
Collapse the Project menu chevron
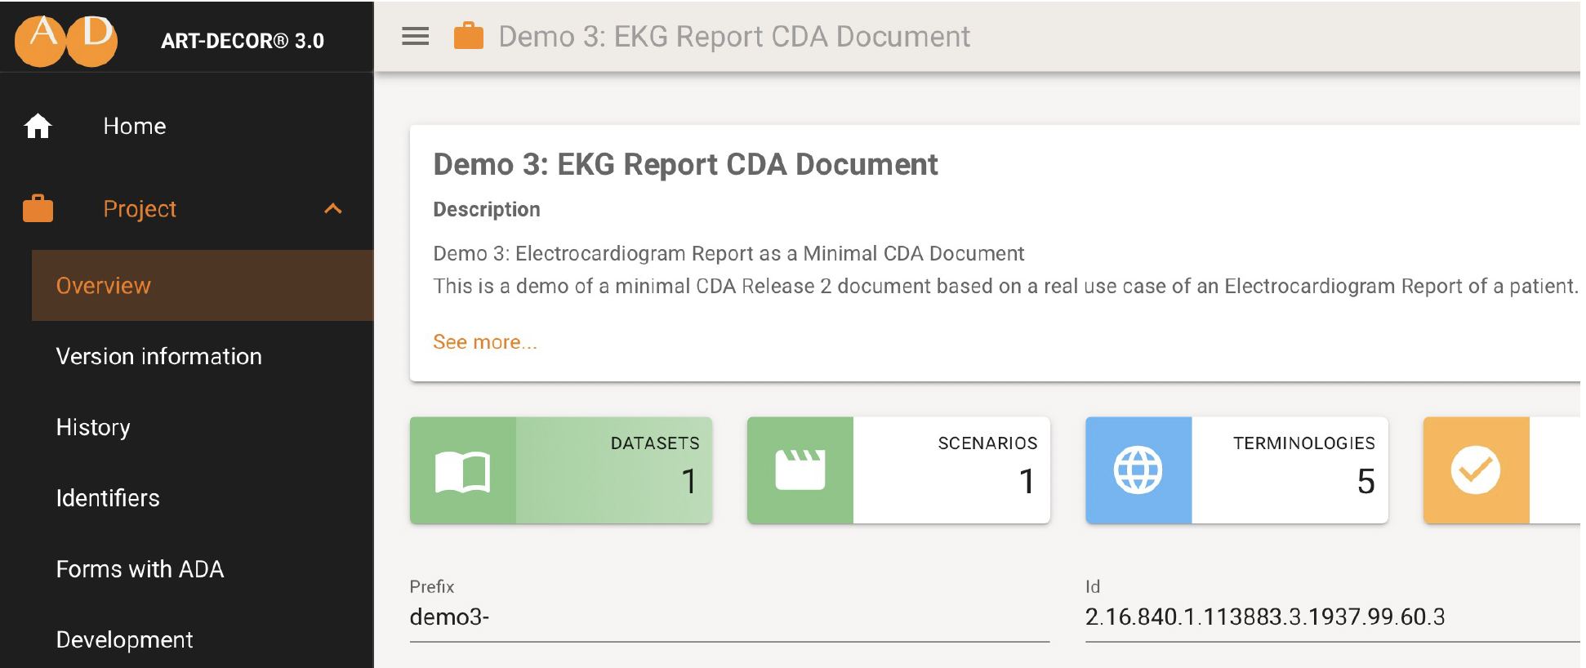click(332, 209)
